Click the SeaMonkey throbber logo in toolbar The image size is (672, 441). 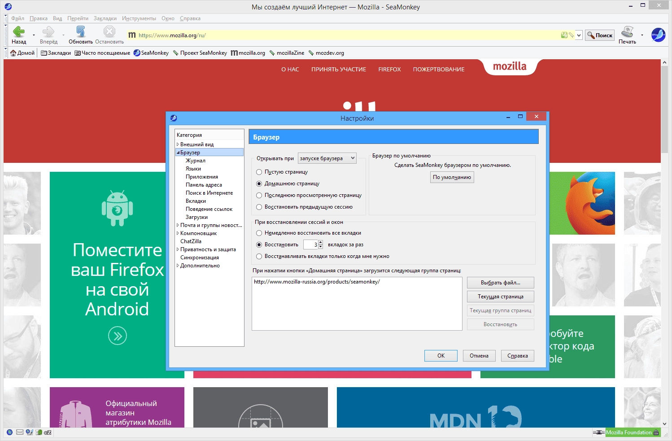click(x=658, y=35)
